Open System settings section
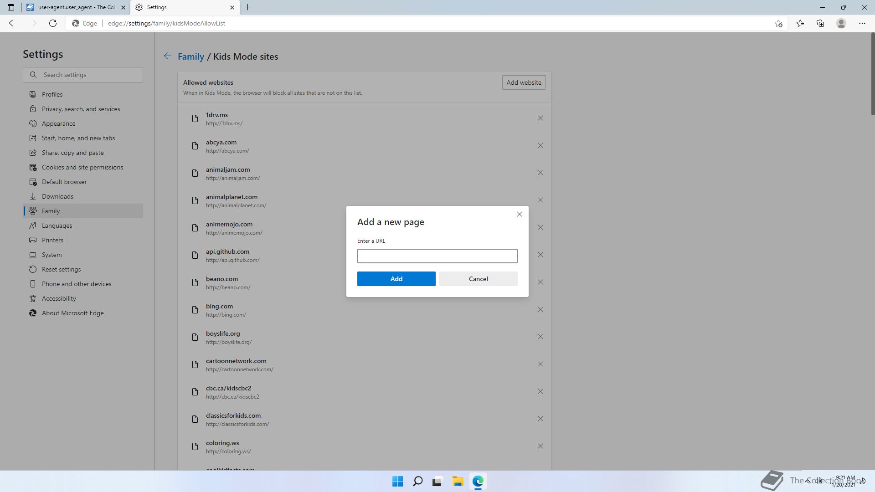This screenshot has height=492, width=875. pos(83,255)
